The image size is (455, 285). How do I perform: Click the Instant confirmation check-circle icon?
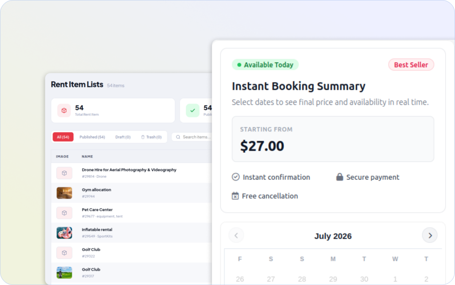click(x=235, y=177)
